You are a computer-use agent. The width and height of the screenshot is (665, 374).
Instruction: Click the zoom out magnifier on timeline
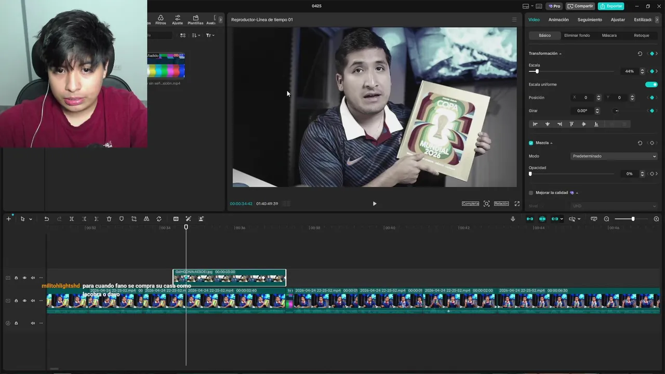(606, 219)
